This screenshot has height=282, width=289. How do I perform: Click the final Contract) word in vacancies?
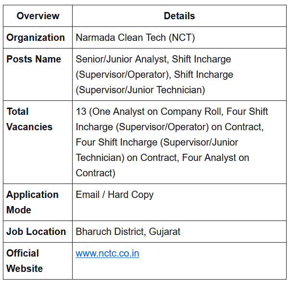(96, 173)
